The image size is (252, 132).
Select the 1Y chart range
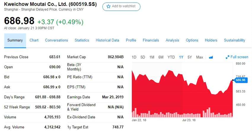click(x=181, y=57)
